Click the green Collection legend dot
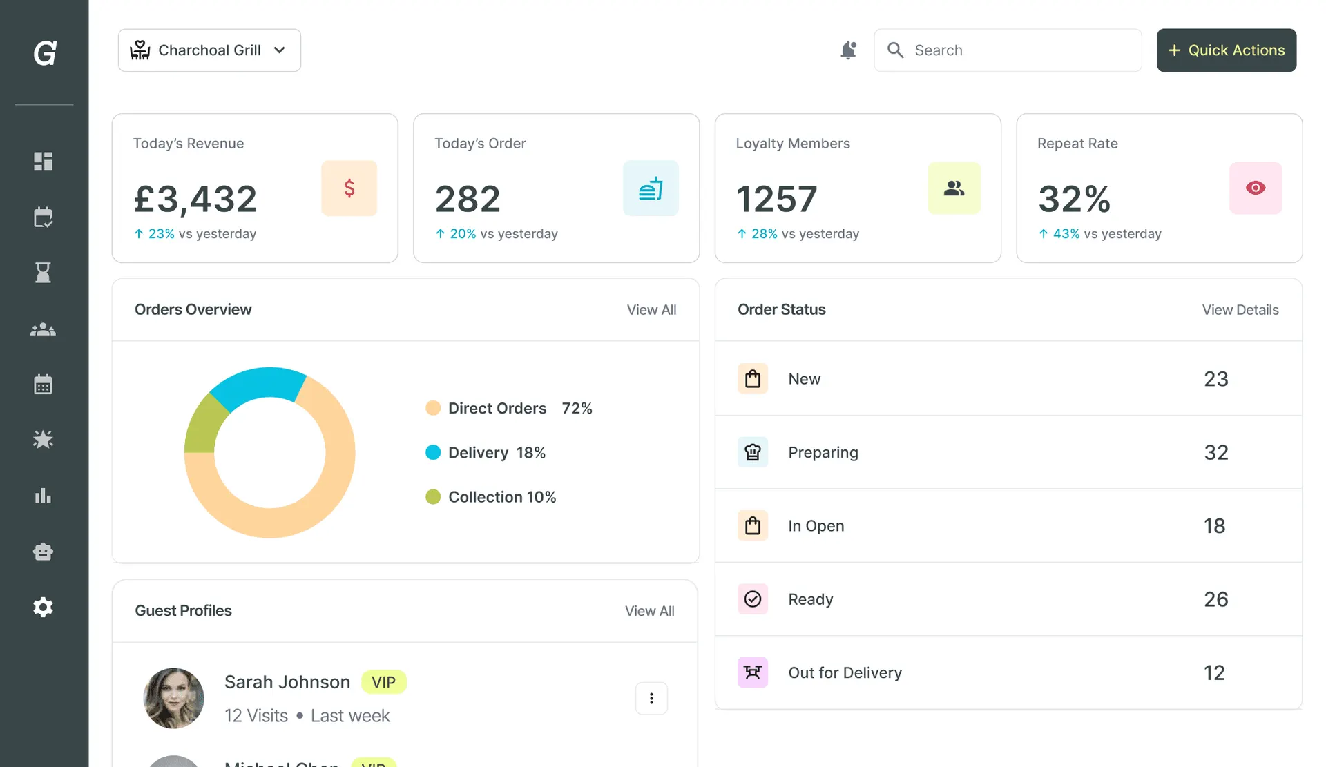The height and width of the screenshot is (767, 1326). pos(433,496)
